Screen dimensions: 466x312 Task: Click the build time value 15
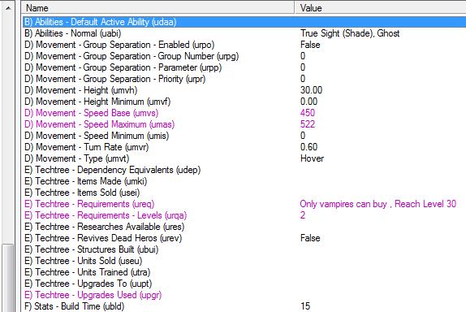pos(305,306)
